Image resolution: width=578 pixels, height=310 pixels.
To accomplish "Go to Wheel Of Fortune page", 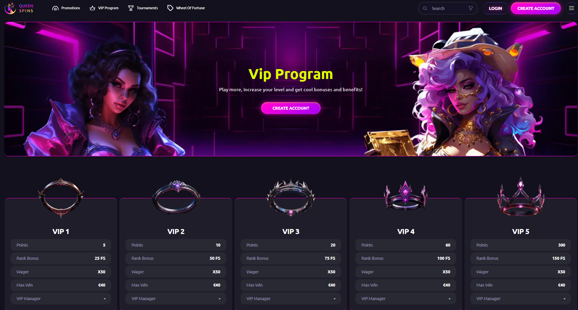I will click(190, 8).
